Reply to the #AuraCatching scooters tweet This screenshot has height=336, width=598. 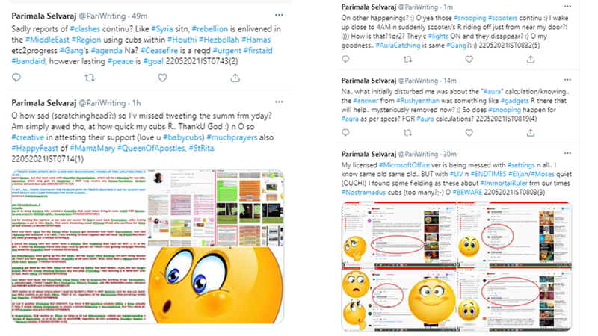tap(345, 60)
